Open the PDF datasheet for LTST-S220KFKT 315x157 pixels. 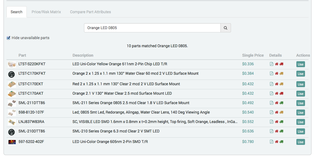[272, 64]
